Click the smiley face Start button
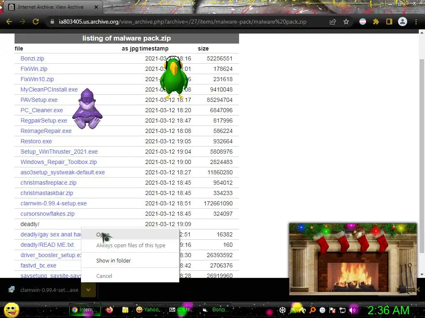The width and height of the screenshot is (425, 318). (11, 310)
